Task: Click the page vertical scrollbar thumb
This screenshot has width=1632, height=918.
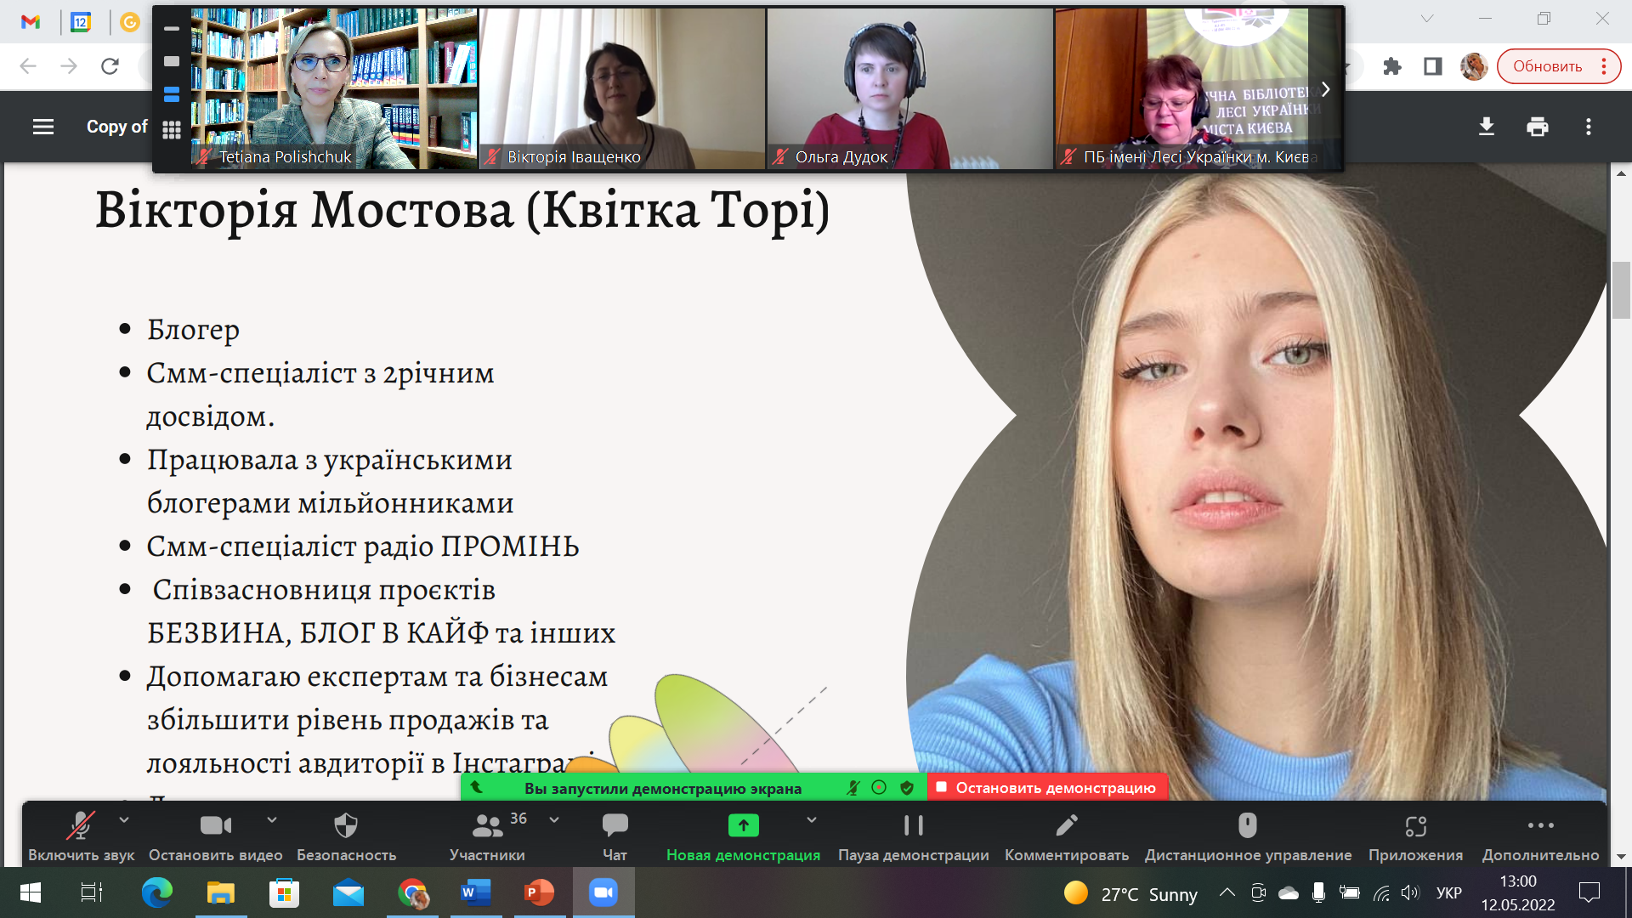Action: coord(1621,290)
